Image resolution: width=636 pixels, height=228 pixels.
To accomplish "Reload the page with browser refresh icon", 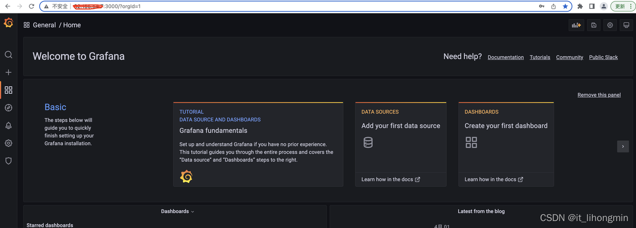I will coord(32,6).
